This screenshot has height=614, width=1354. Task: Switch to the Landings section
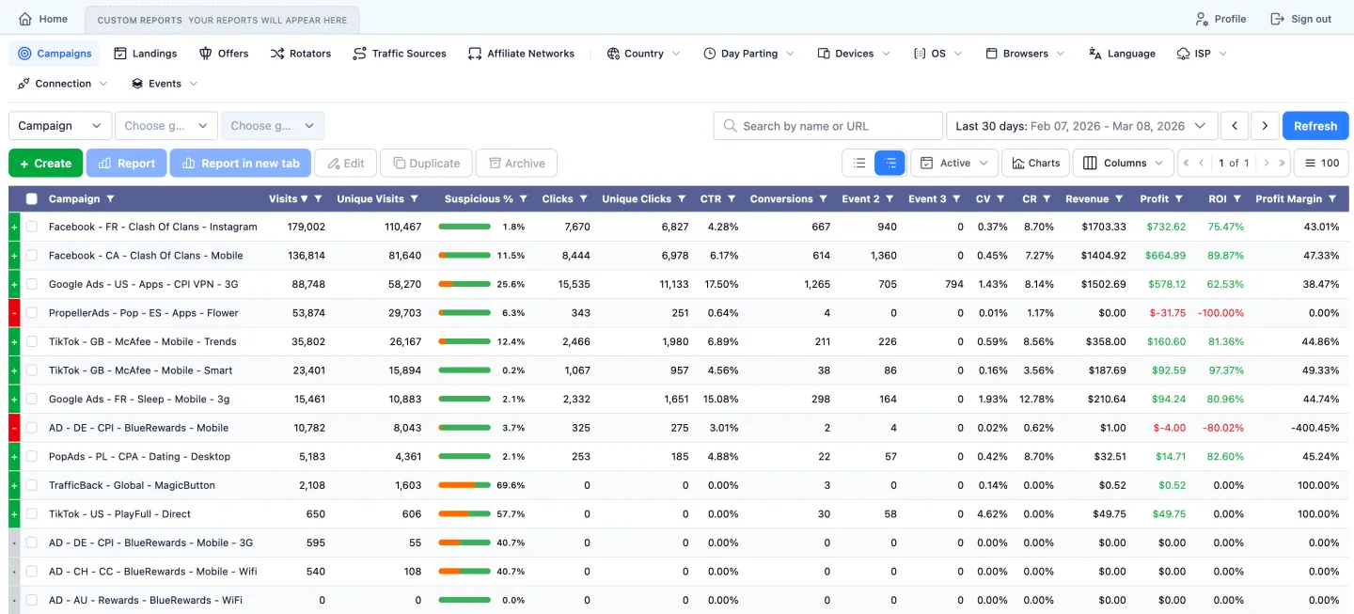pos(146,54)
